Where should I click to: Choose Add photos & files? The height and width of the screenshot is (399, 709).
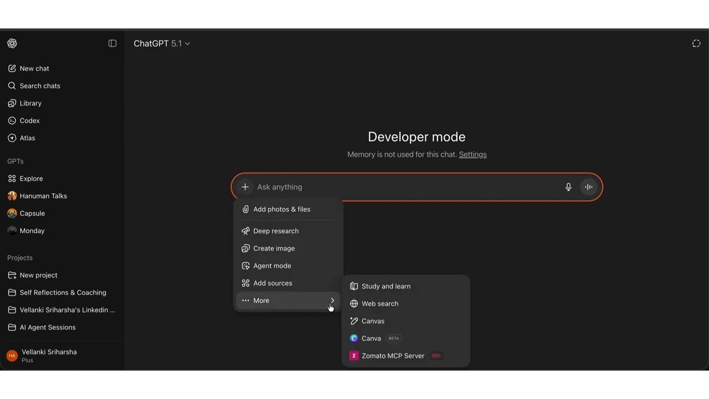(x=288, y=209)
